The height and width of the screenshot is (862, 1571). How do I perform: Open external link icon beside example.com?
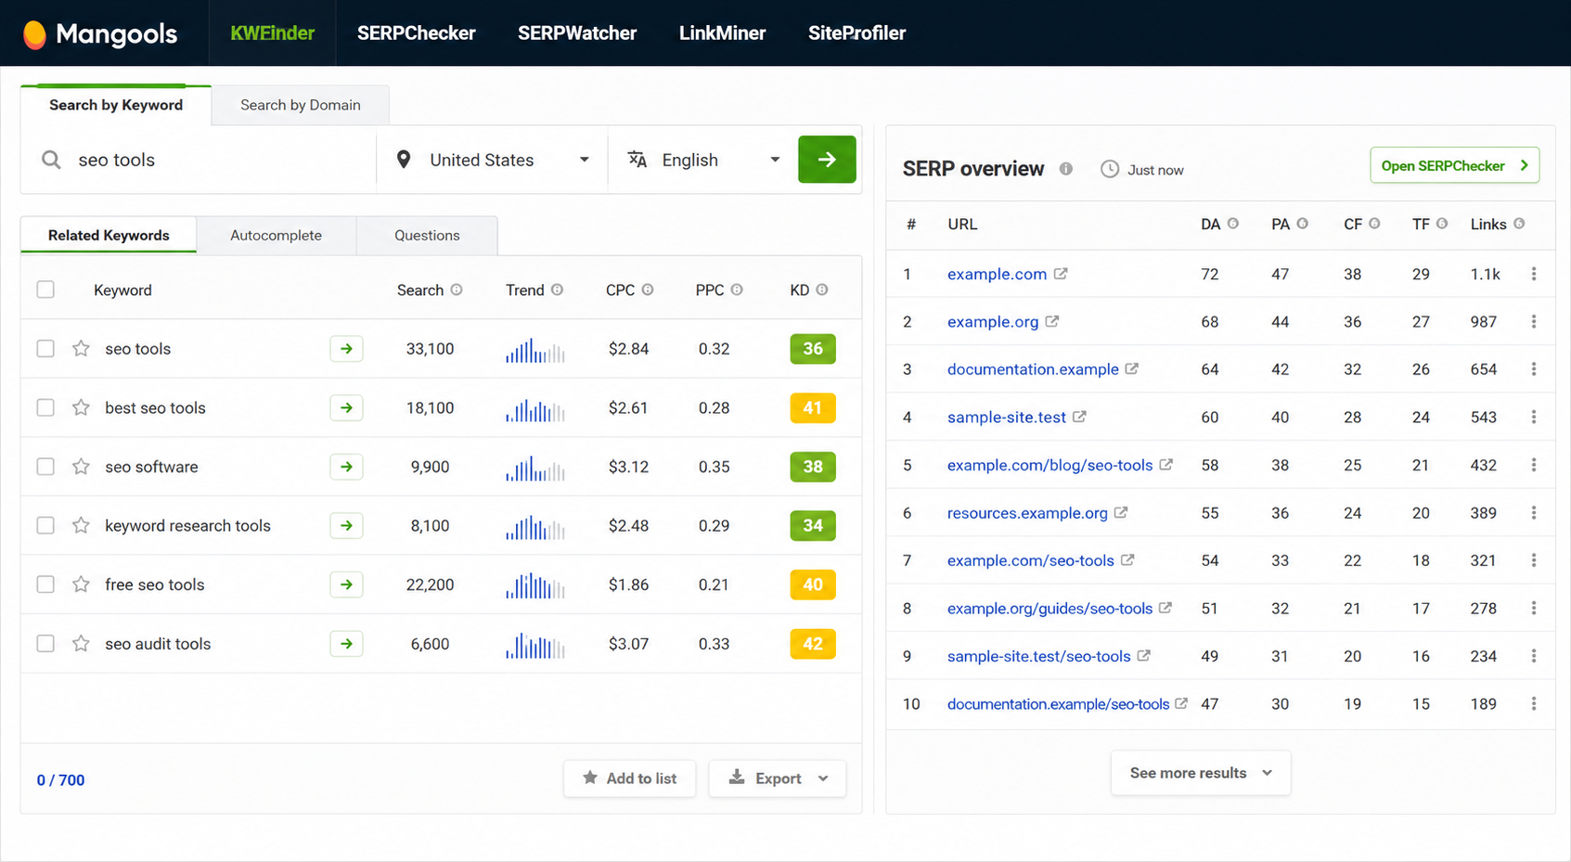(1061, 274)
